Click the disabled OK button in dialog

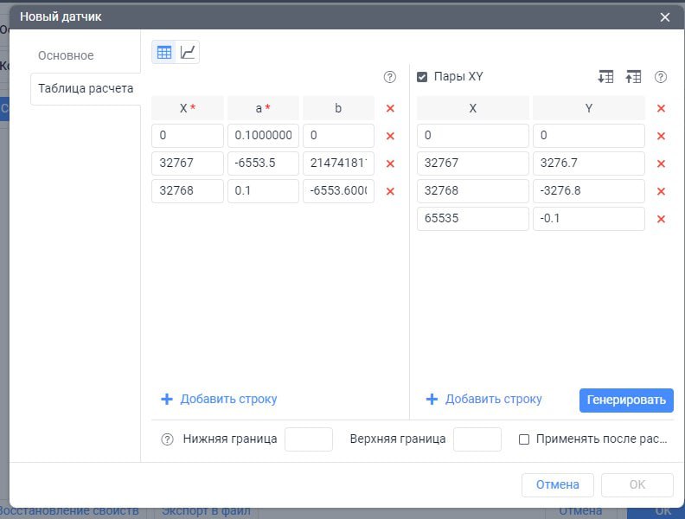(637, 485)
